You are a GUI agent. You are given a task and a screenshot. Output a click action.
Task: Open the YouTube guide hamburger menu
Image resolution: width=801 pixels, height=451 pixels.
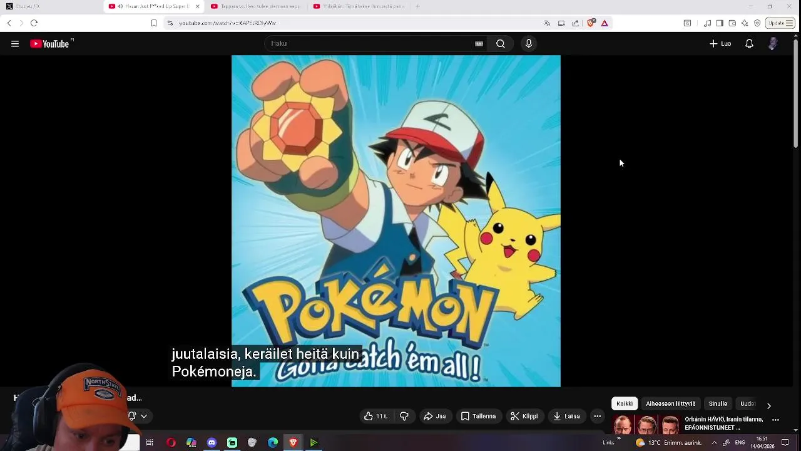(15, 44)
